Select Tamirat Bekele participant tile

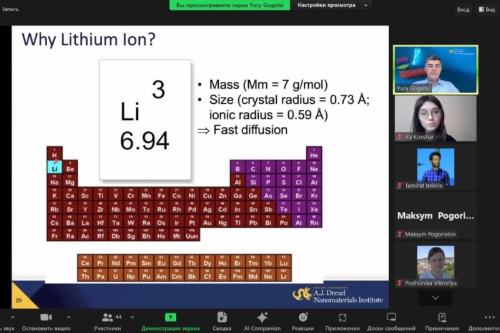pyautogui.click(x=436, y=167)
